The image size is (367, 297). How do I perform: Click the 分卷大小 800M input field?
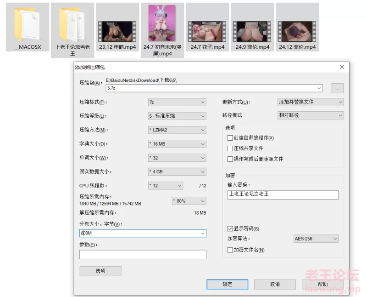(143, 233)
